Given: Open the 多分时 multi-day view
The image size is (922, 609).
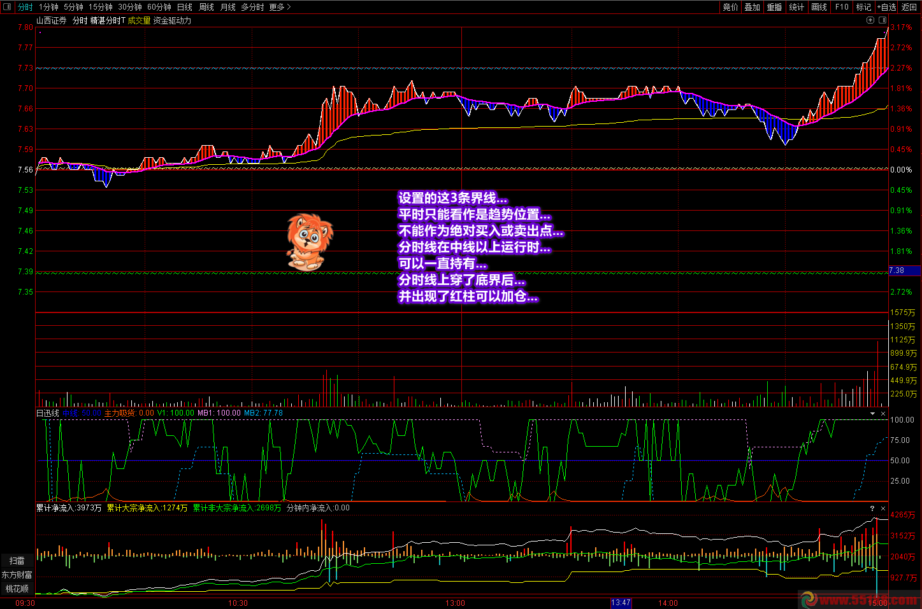Looking at the screenshot, I should click(x=252, y=7).
